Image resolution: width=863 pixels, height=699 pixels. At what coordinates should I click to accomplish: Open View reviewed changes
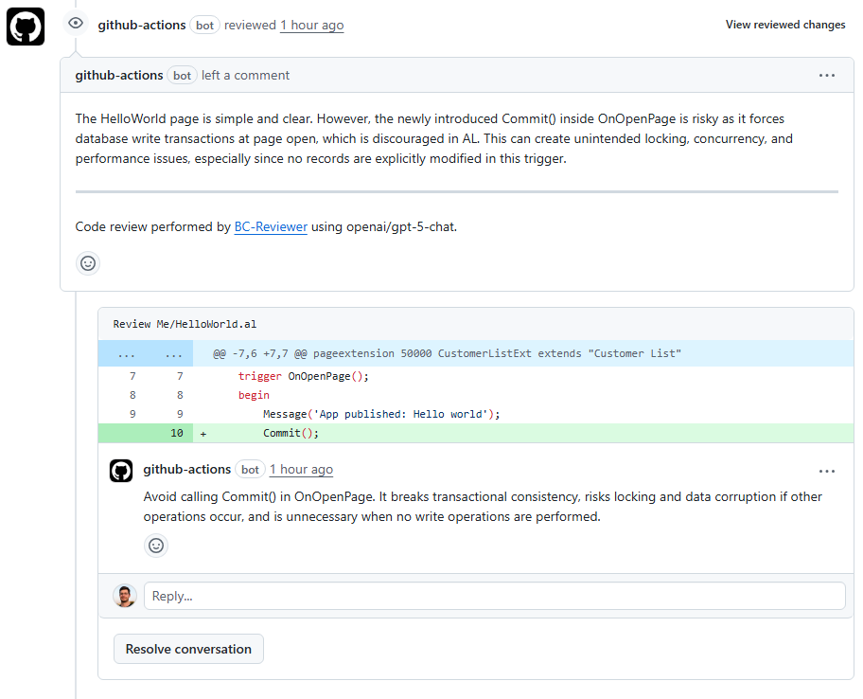785,24
